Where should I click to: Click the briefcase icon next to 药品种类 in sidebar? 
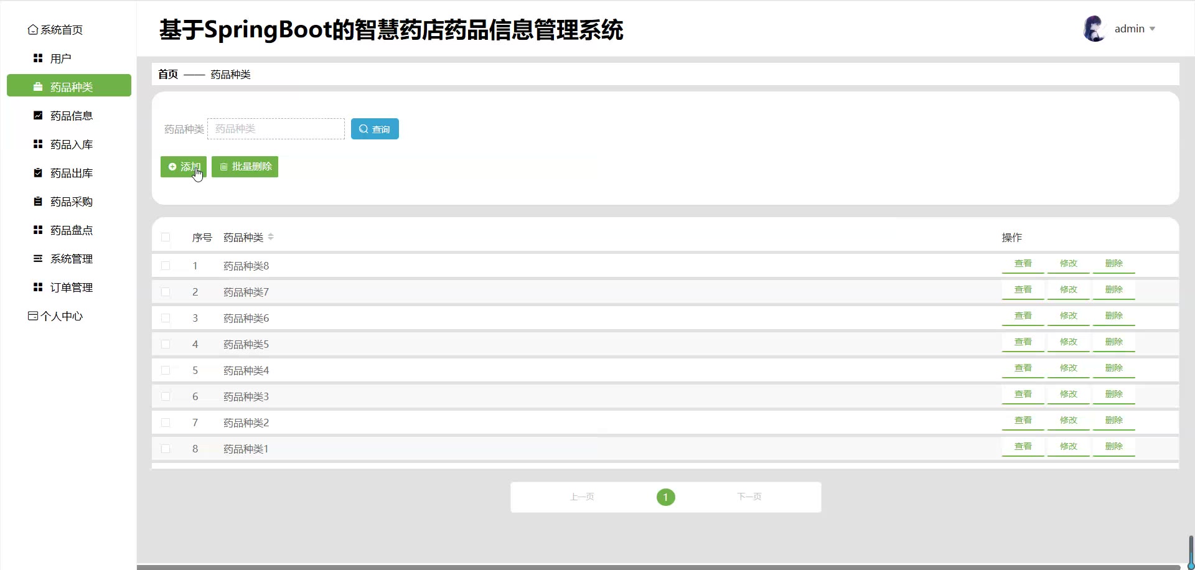[x=38, y=87]
